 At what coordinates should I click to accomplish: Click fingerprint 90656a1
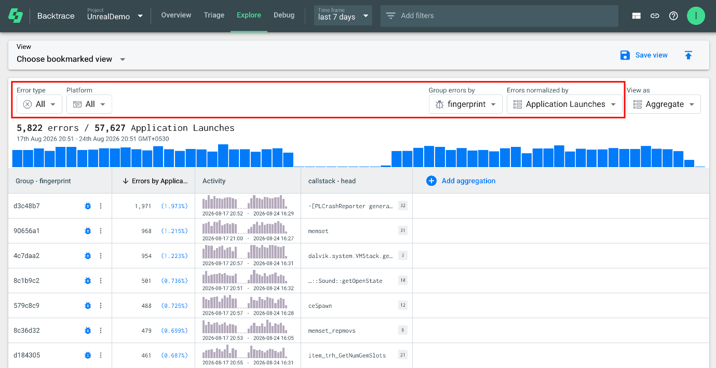coord(26,231)
